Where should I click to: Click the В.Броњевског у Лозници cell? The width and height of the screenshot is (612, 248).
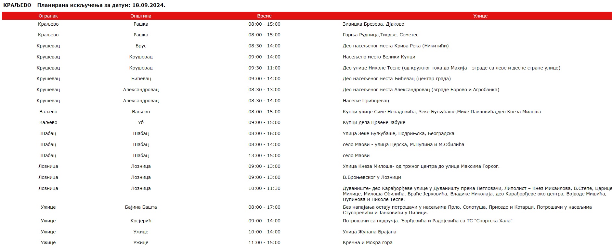point(372,177)
